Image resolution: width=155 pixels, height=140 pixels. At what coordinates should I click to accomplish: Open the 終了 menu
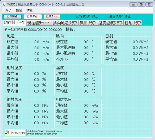[x=8, y=10]
